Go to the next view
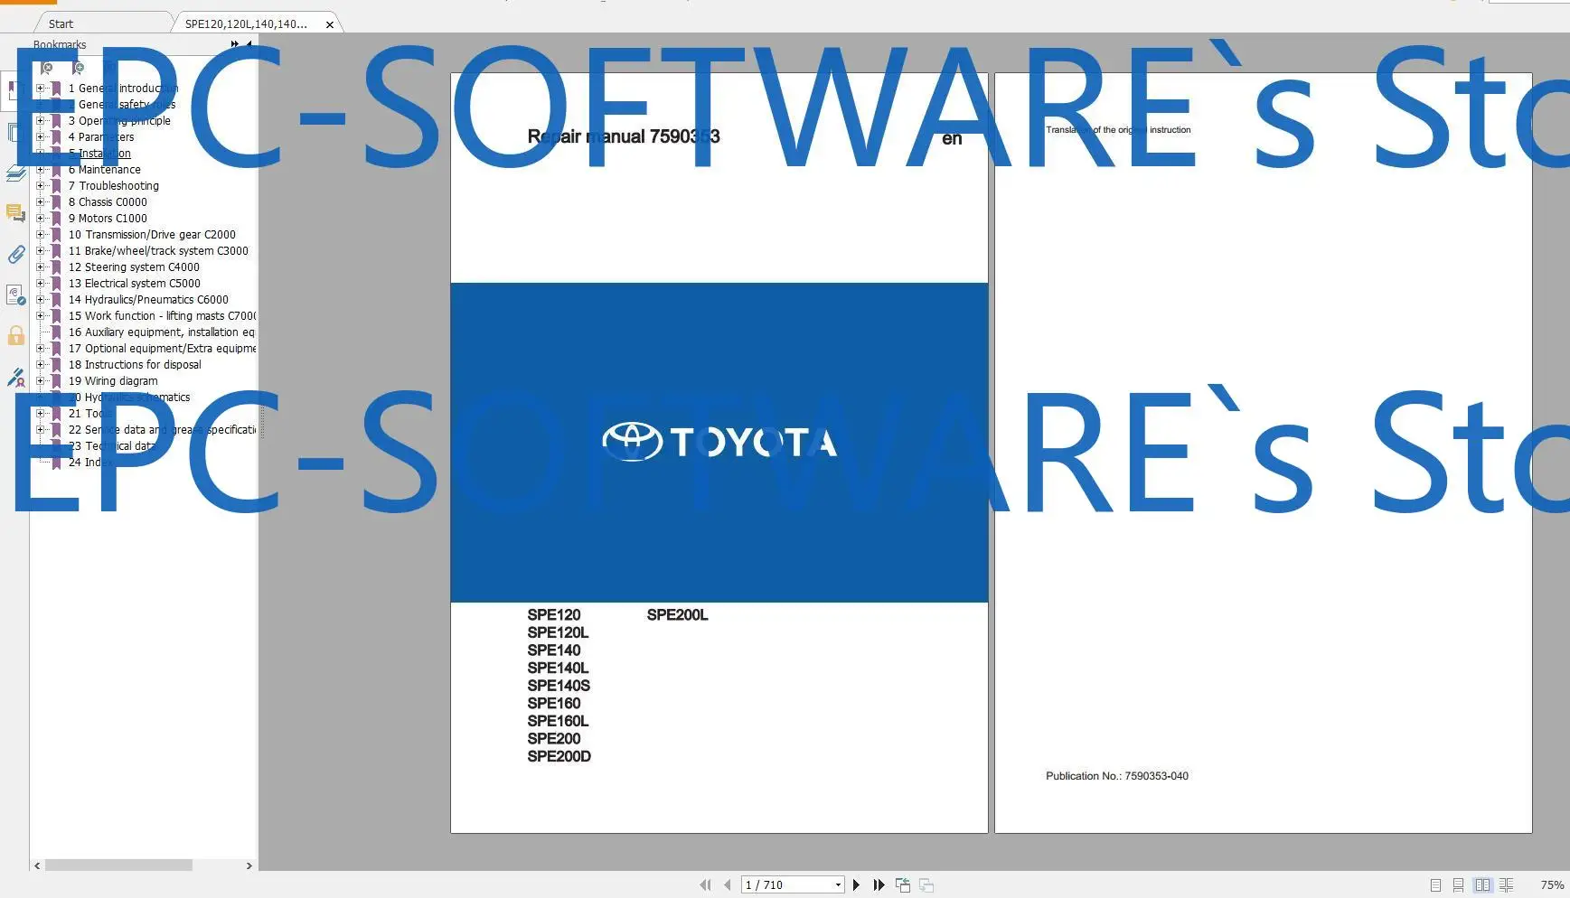This screenshot has height=898, width=1570. click(x=926, y=885)
